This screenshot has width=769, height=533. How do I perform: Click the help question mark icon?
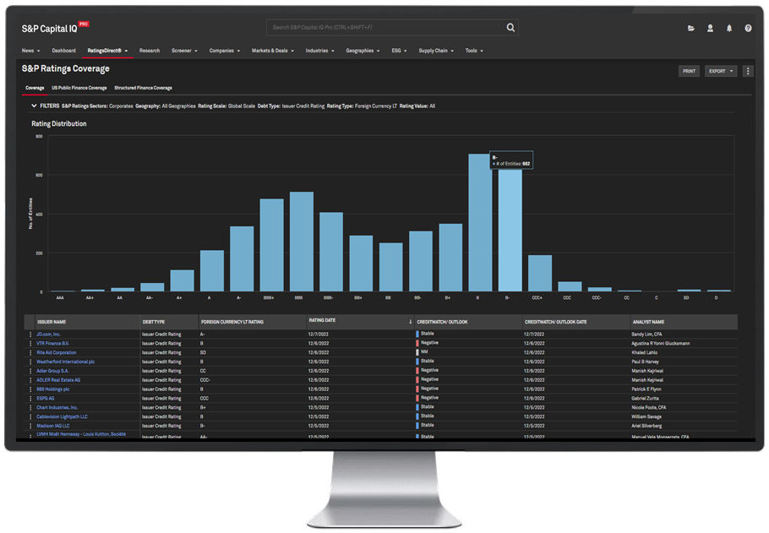click(x=748, y=28)
